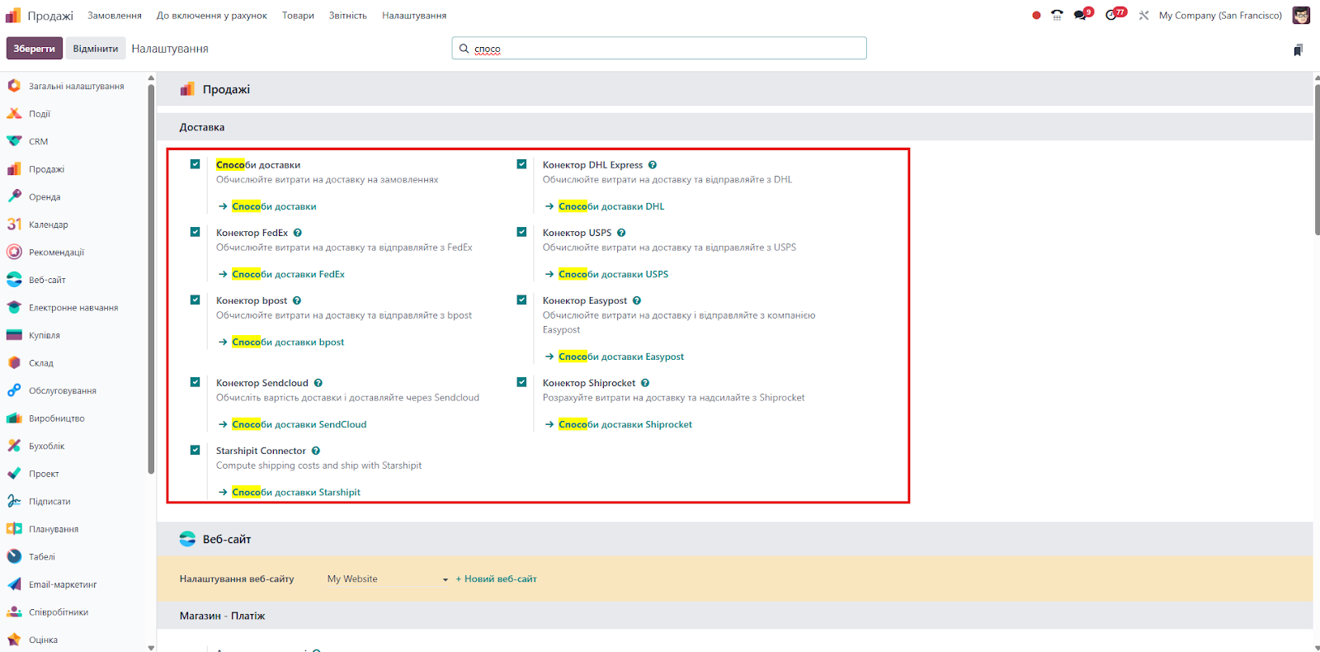The image size is (1320, 652).
Task: Click the red recording indicator icon
Action: point(1036,16)
